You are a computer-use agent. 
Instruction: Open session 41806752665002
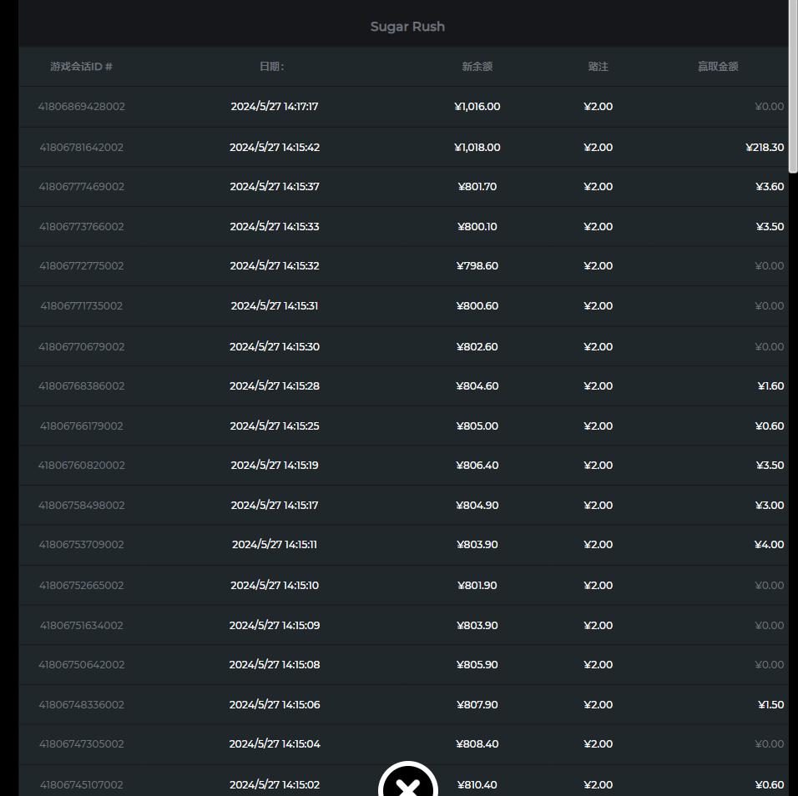point(82,586)
